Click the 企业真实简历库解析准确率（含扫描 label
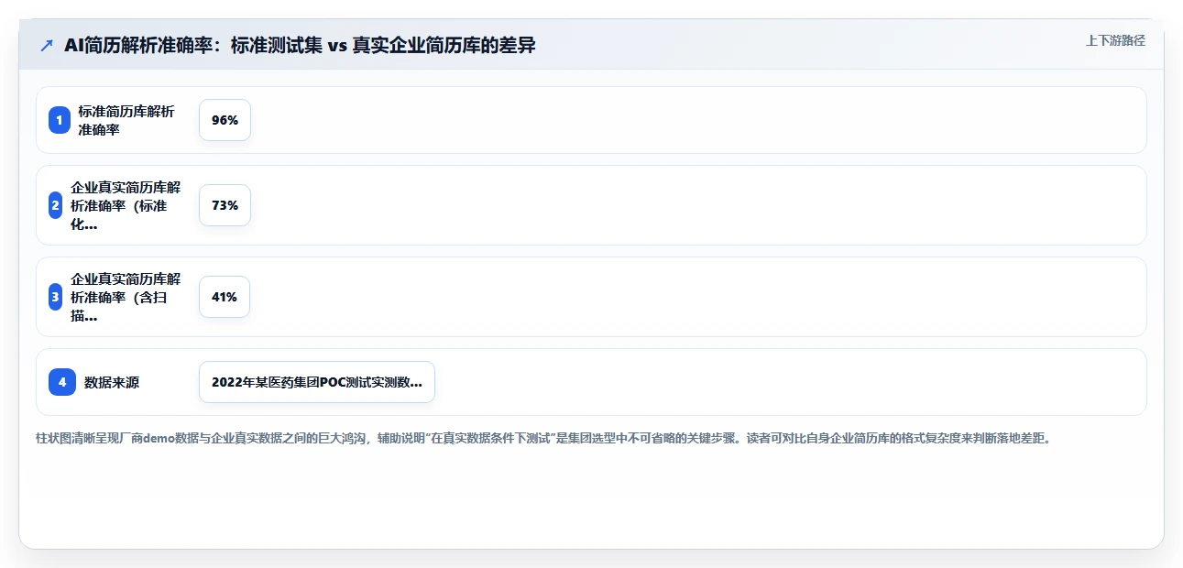 126,297
